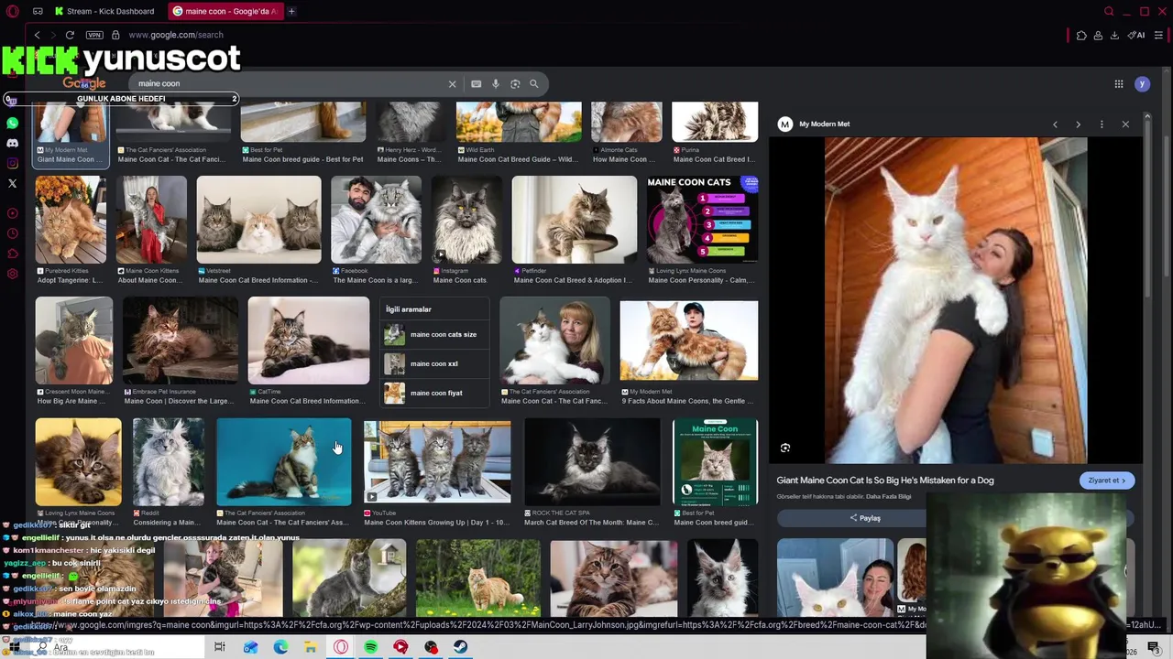Image resolution: width=1173 pixels, height=659 pixels.
Task: Open the on-screen keyboard input tool
Action: (x=476, y=83)
